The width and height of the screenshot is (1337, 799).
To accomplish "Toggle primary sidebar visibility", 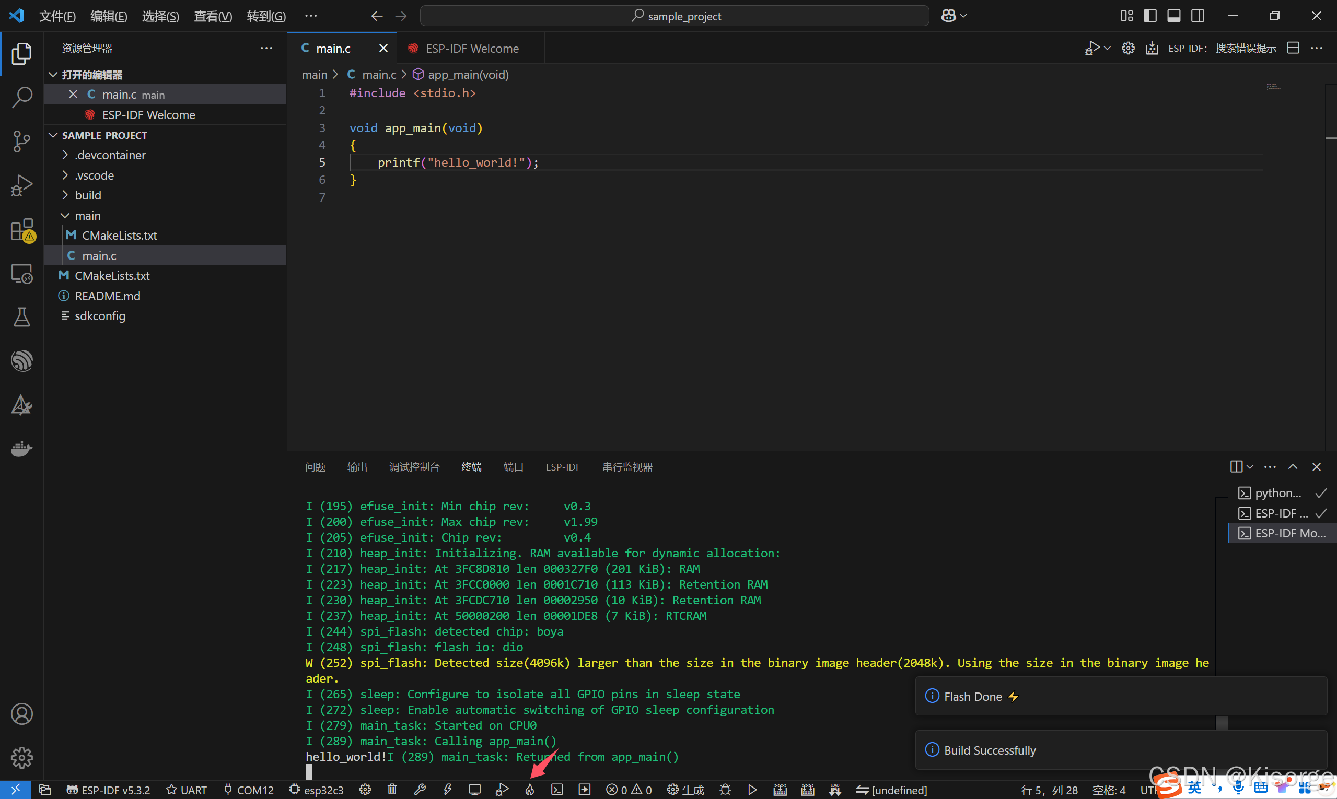I will (x=1150, y=16).
